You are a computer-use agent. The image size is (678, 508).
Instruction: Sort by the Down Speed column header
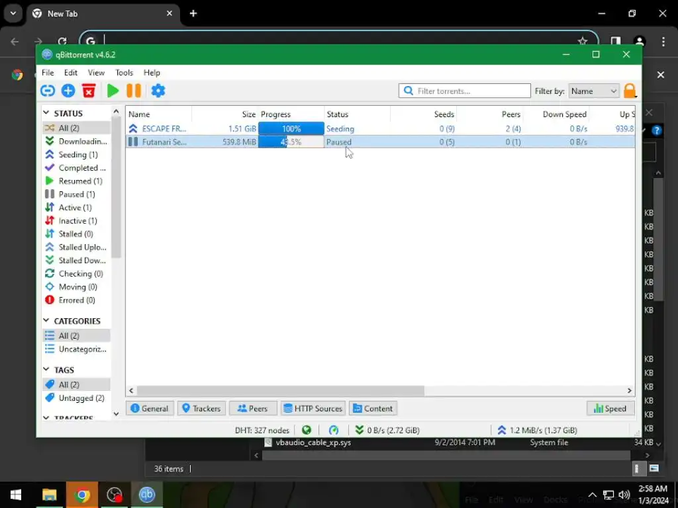[x=556, y=114]
